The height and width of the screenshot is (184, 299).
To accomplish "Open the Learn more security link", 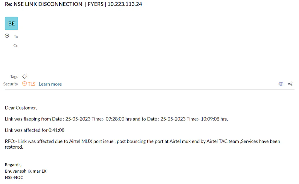I will pyautogui.click(x=50, y=84).
